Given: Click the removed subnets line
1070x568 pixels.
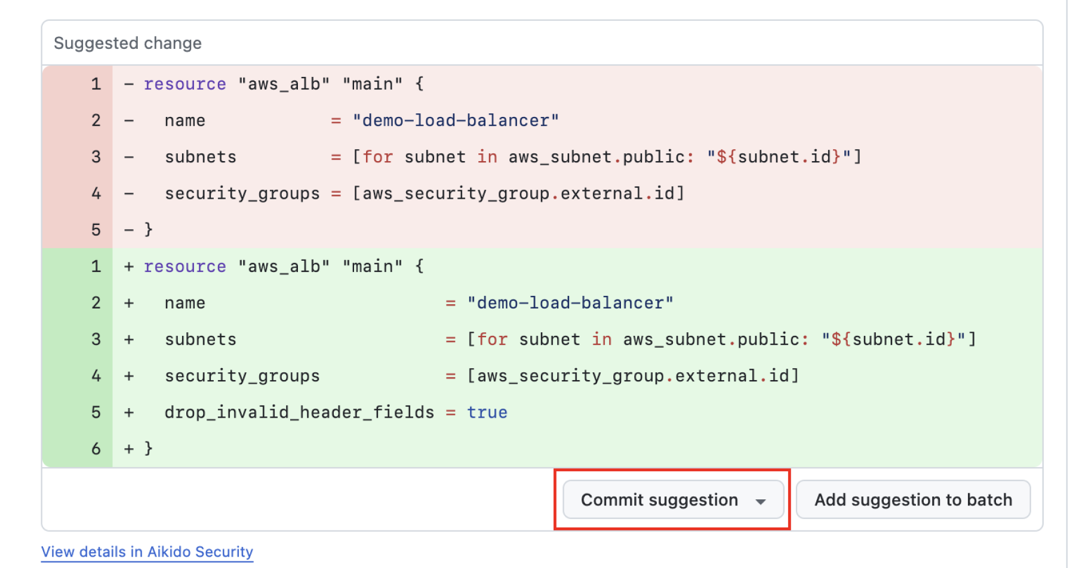Looking at the screenshot, I should tap(542, 157).
